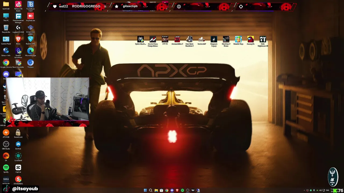Launch TikTok LIVE Studio shortcut
344x193 pixels.
[x=18, y=6]
